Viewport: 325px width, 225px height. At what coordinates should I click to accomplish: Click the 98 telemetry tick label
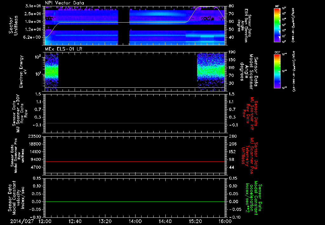[231, 160]
